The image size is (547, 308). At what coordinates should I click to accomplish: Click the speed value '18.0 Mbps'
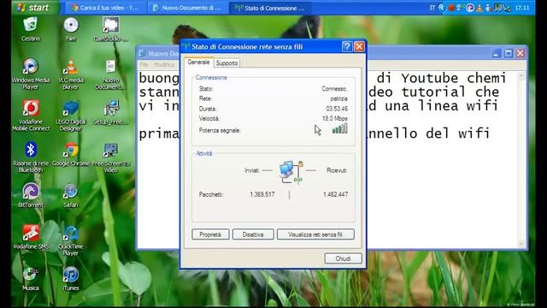pyautogui.click(x=334, y=118)
